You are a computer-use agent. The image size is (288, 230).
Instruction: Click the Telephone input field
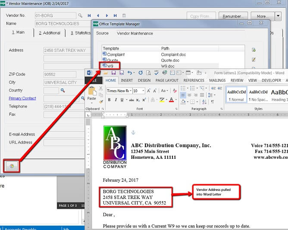[64, 107]
